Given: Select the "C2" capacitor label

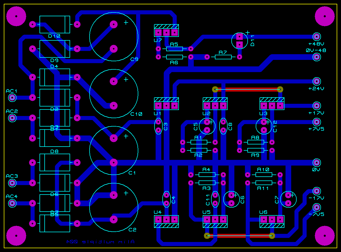Looking at the screenshot, I should (x=132, y=230).
